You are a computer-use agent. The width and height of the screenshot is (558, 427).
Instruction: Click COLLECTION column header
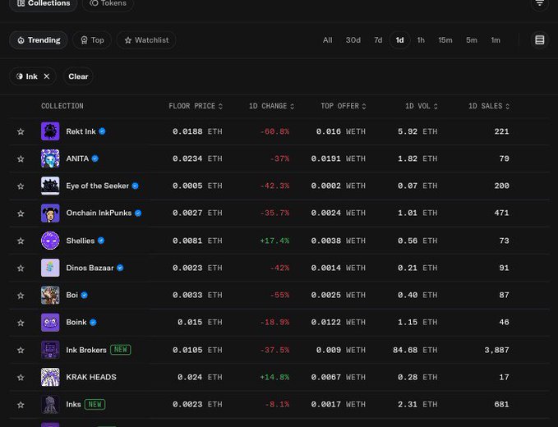coord(62,106)
